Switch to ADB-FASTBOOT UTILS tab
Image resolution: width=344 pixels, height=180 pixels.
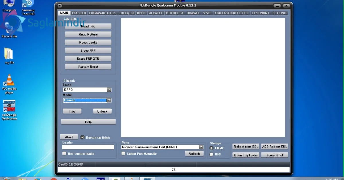[231, 13]
